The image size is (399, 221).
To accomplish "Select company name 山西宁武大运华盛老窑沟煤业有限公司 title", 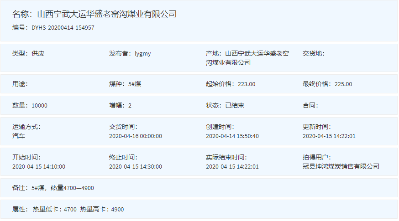I will pyautogui.click(x=107, y=14).
